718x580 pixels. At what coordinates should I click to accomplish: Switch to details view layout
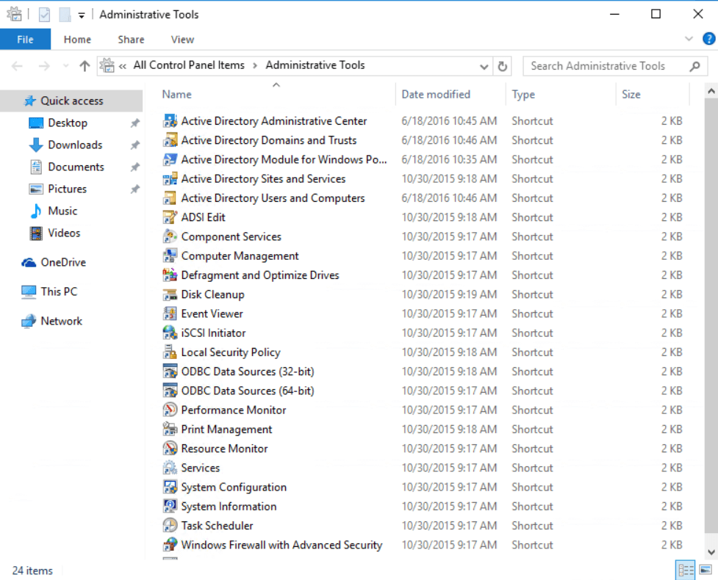(686, 570)
